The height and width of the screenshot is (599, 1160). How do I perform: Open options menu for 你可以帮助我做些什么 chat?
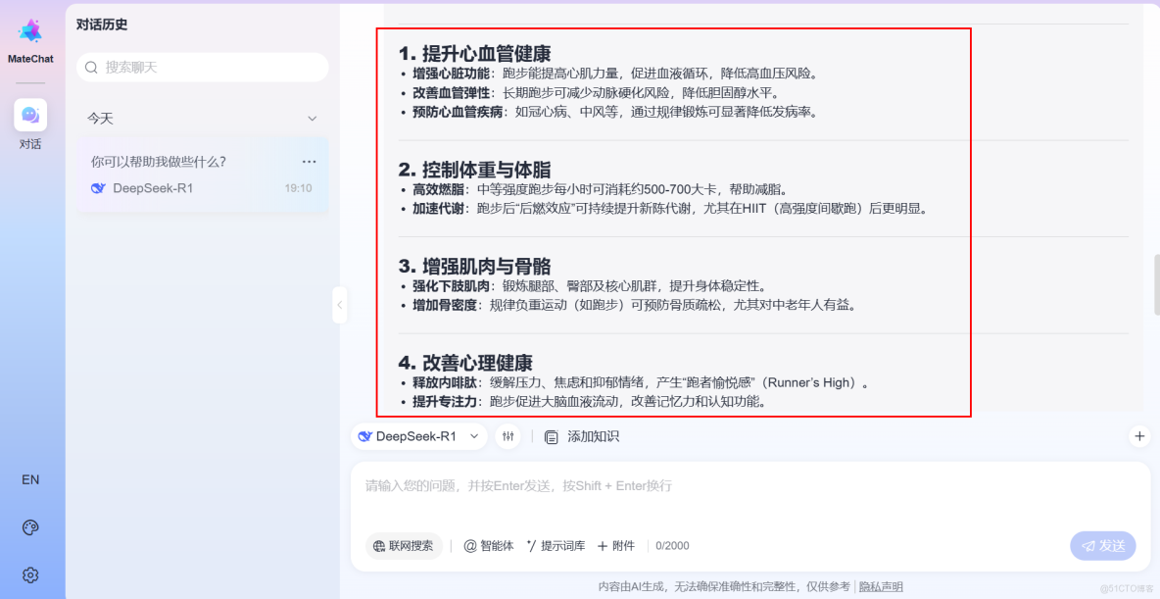tap(309, 161)
